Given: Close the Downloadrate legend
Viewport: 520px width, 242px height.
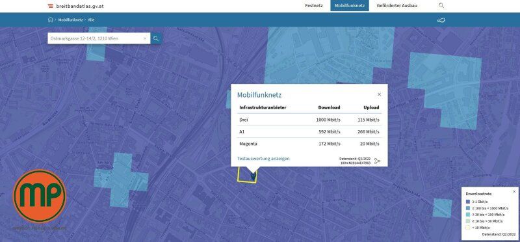Looking at the screenshot, I should [514, 191].
